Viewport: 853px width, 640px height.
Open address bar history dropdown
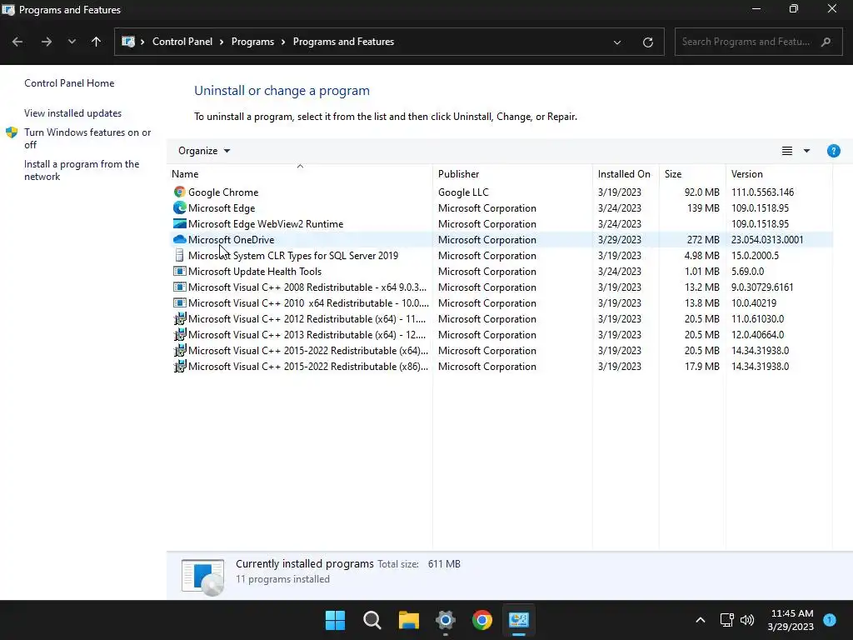617,42
